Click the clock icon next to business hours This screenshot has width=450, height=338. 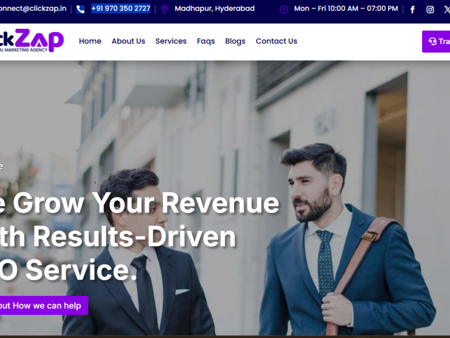[x=282, y=9]
